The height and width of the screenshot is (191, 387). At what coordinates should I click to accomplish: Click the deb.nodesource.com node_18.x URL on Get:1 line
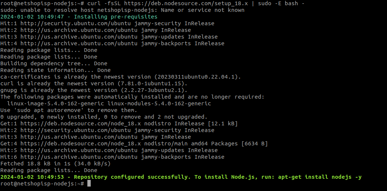(x=80, y=124)
